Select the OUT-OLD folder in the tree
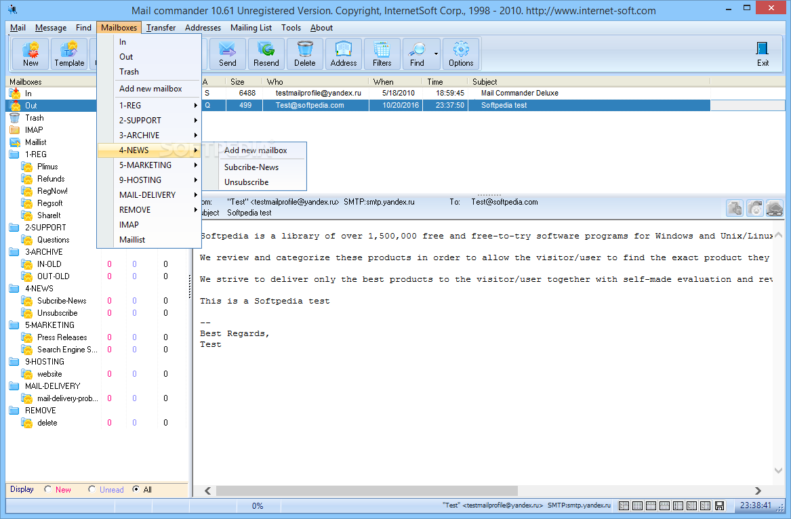 tap(54, 276)
